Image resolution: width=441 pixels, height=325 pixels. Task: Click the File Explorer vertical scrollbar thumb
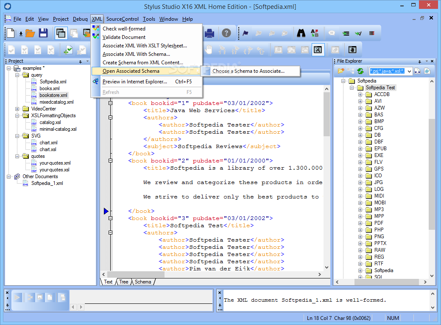(432, 174)
